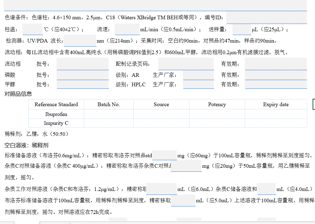Viewport: 315px width, 224px height.
Task: Click the 甲醇 有效期 input field
Action: [x=276, y=84]
